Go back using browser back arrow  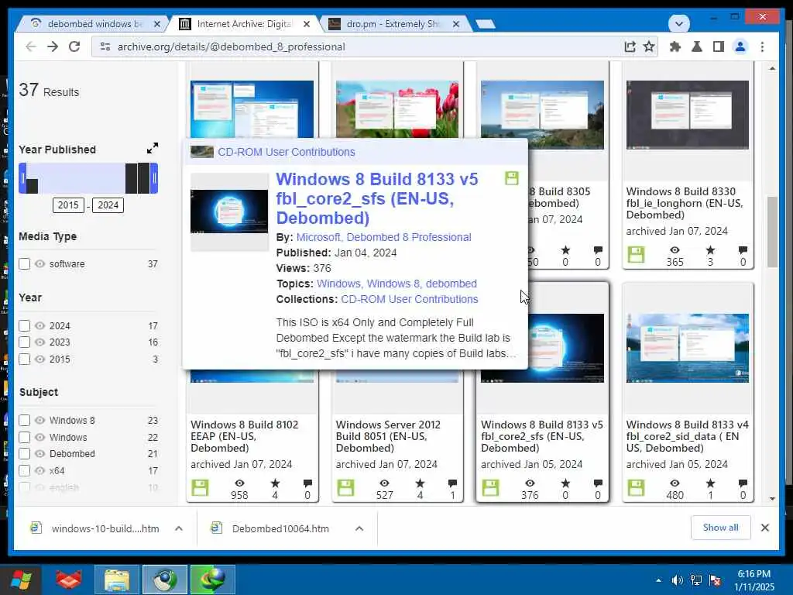coord(31,46)
